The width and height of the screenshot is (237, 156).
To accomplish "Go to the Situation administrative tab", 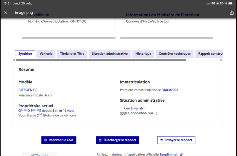I will 110,54.
